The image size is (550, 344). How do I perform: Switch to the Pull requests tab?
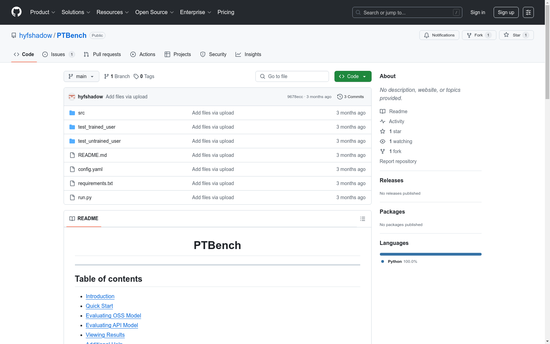[102, 54]
